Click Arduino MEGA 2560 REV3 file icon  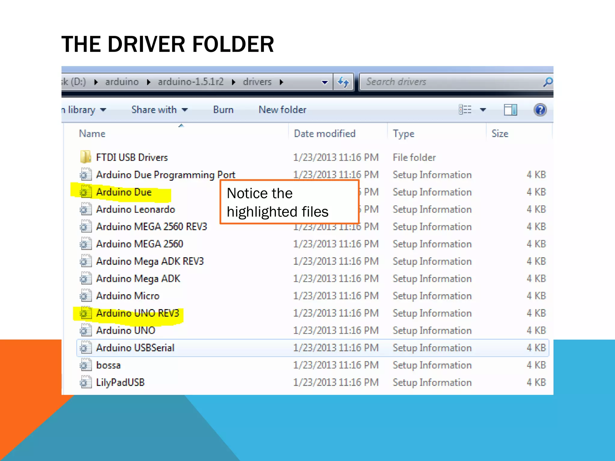tap(86, 227)
